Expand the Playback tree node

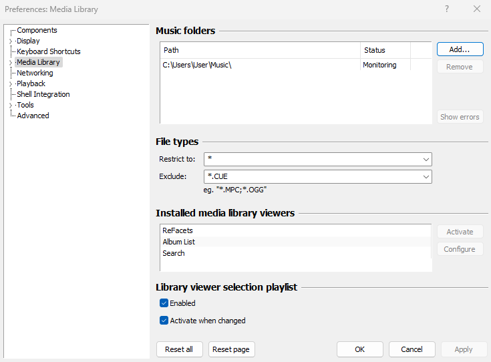point(10,84)
